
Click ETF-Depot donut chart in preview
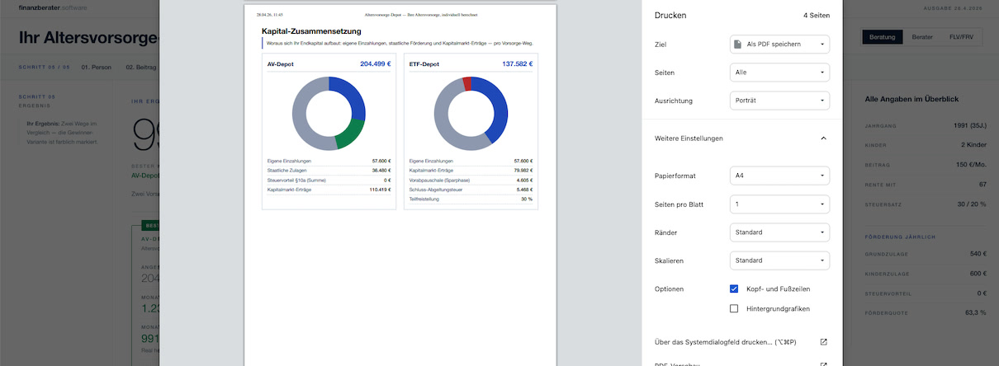tap(471, 114)
